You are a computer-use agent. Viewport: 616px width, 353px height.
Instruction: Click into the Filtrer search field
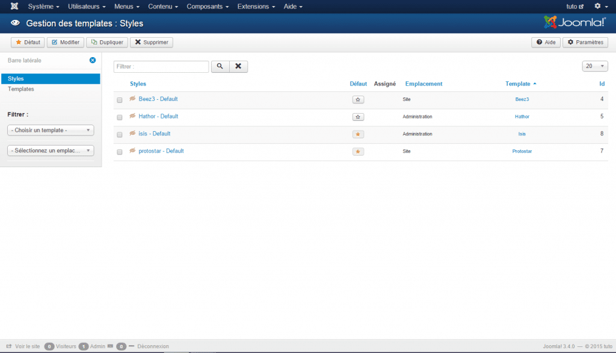point(161,66)
